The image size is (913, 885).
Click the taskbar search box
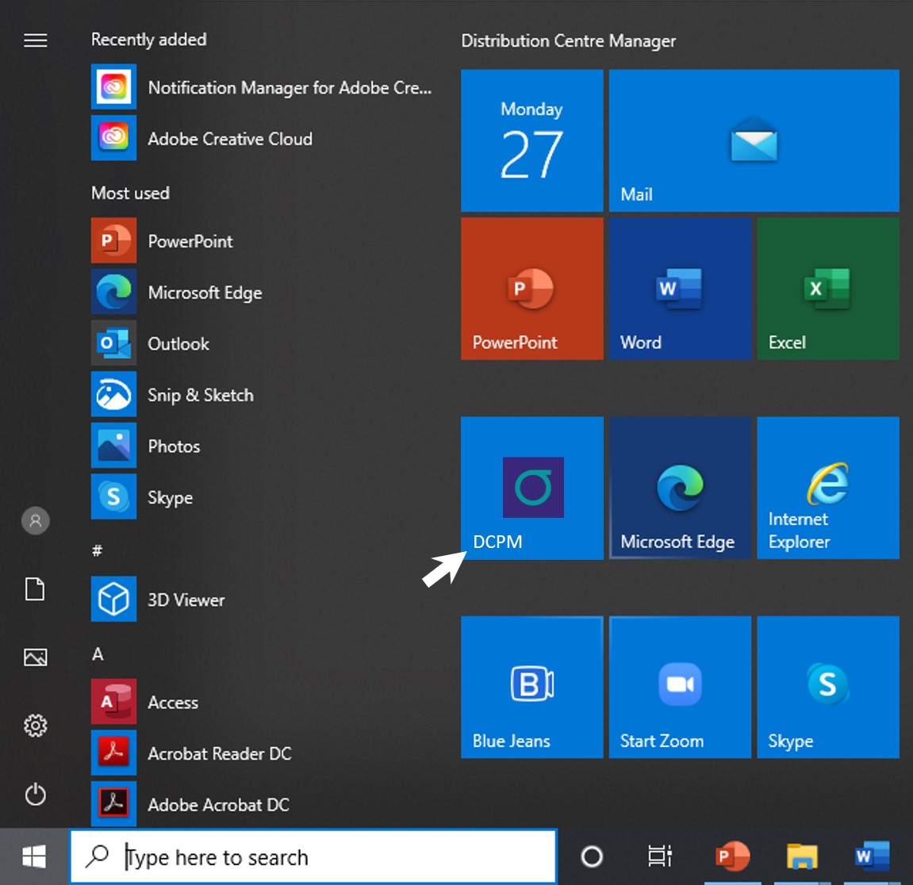point(313,856)
